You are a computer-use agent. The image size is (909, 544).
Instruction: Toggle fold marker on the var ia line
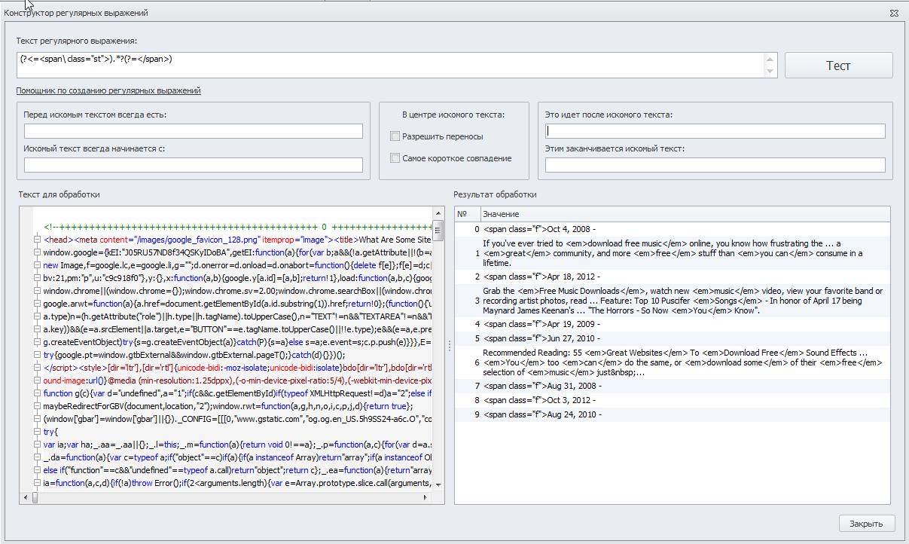[x=37, y=445]
